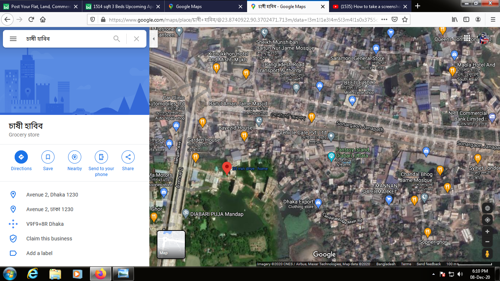Switch to the Google Maps tab
Image resolution: width=500 pixels, height=281 pixels.
click(x=205, y=6)
